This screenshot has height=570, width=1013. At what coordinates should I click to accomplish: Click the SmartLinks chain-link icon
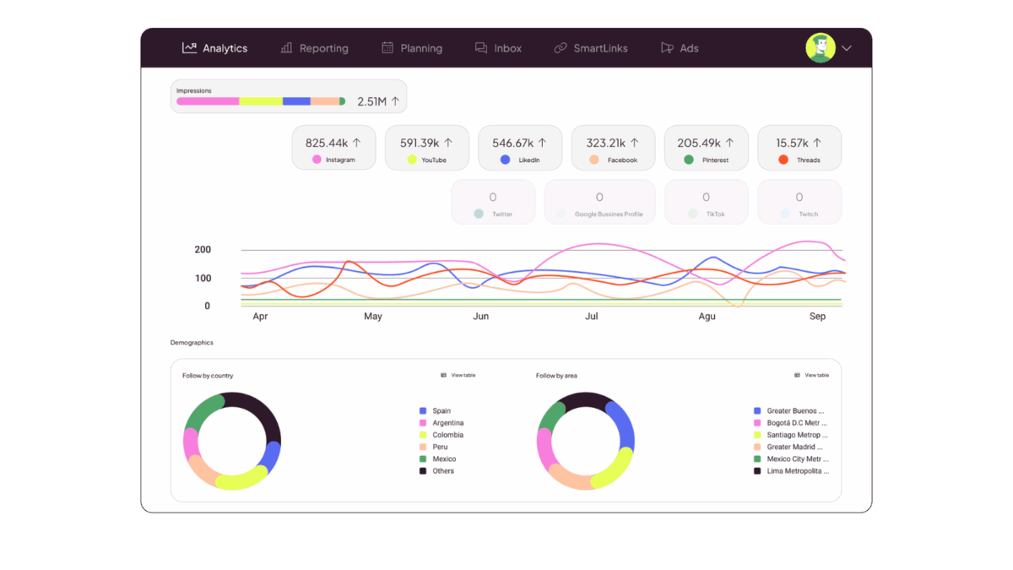[561, 48]
